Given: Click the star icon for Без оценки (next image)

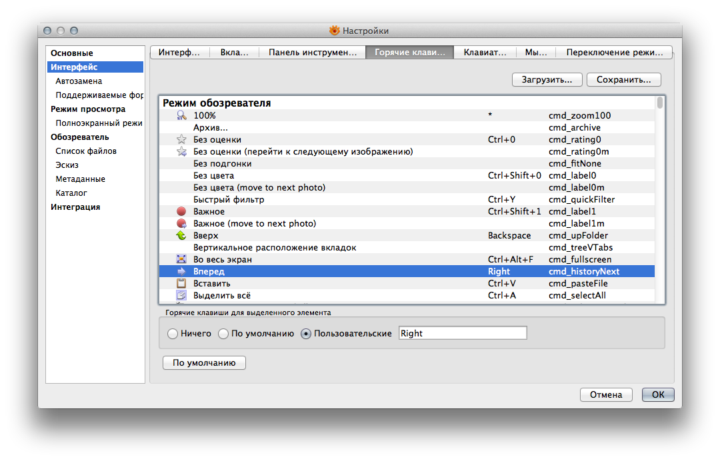Looking at the screenshot, I should click(181, 151).
